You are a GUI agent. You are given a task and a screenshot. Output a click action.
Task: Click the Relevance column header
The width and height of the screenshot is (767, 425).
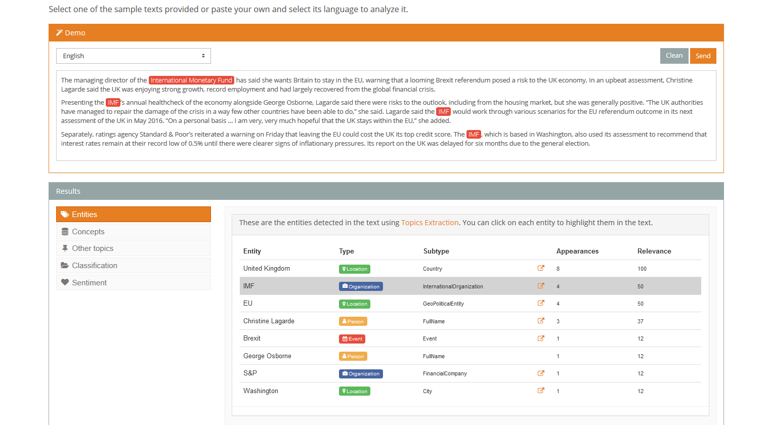(654, 251)
